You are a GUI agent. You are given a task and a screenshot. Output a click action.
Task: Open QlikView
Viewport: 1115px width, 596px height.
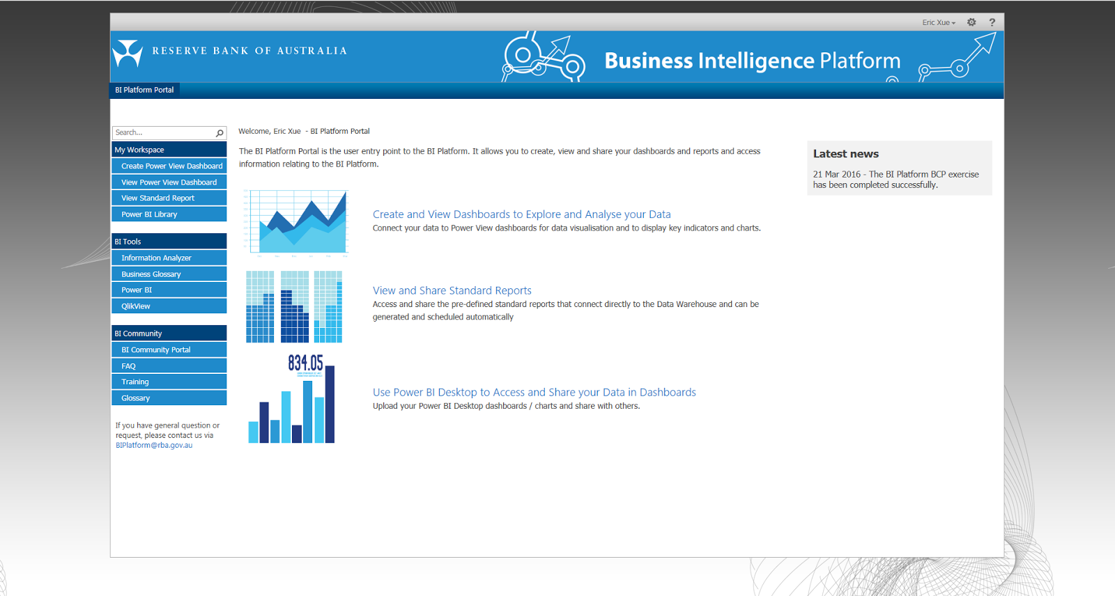click(169, 306)
